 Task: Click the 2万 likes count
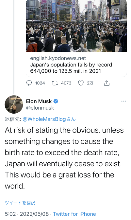point(90,83)
